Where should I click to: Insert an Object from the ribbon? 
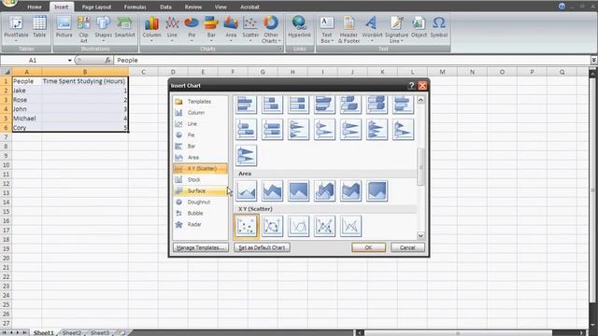click(419, 27)
